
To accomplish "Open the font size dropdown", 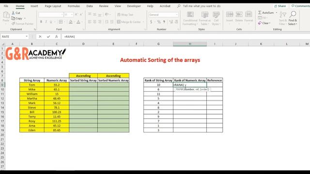I will click(72, 14).
